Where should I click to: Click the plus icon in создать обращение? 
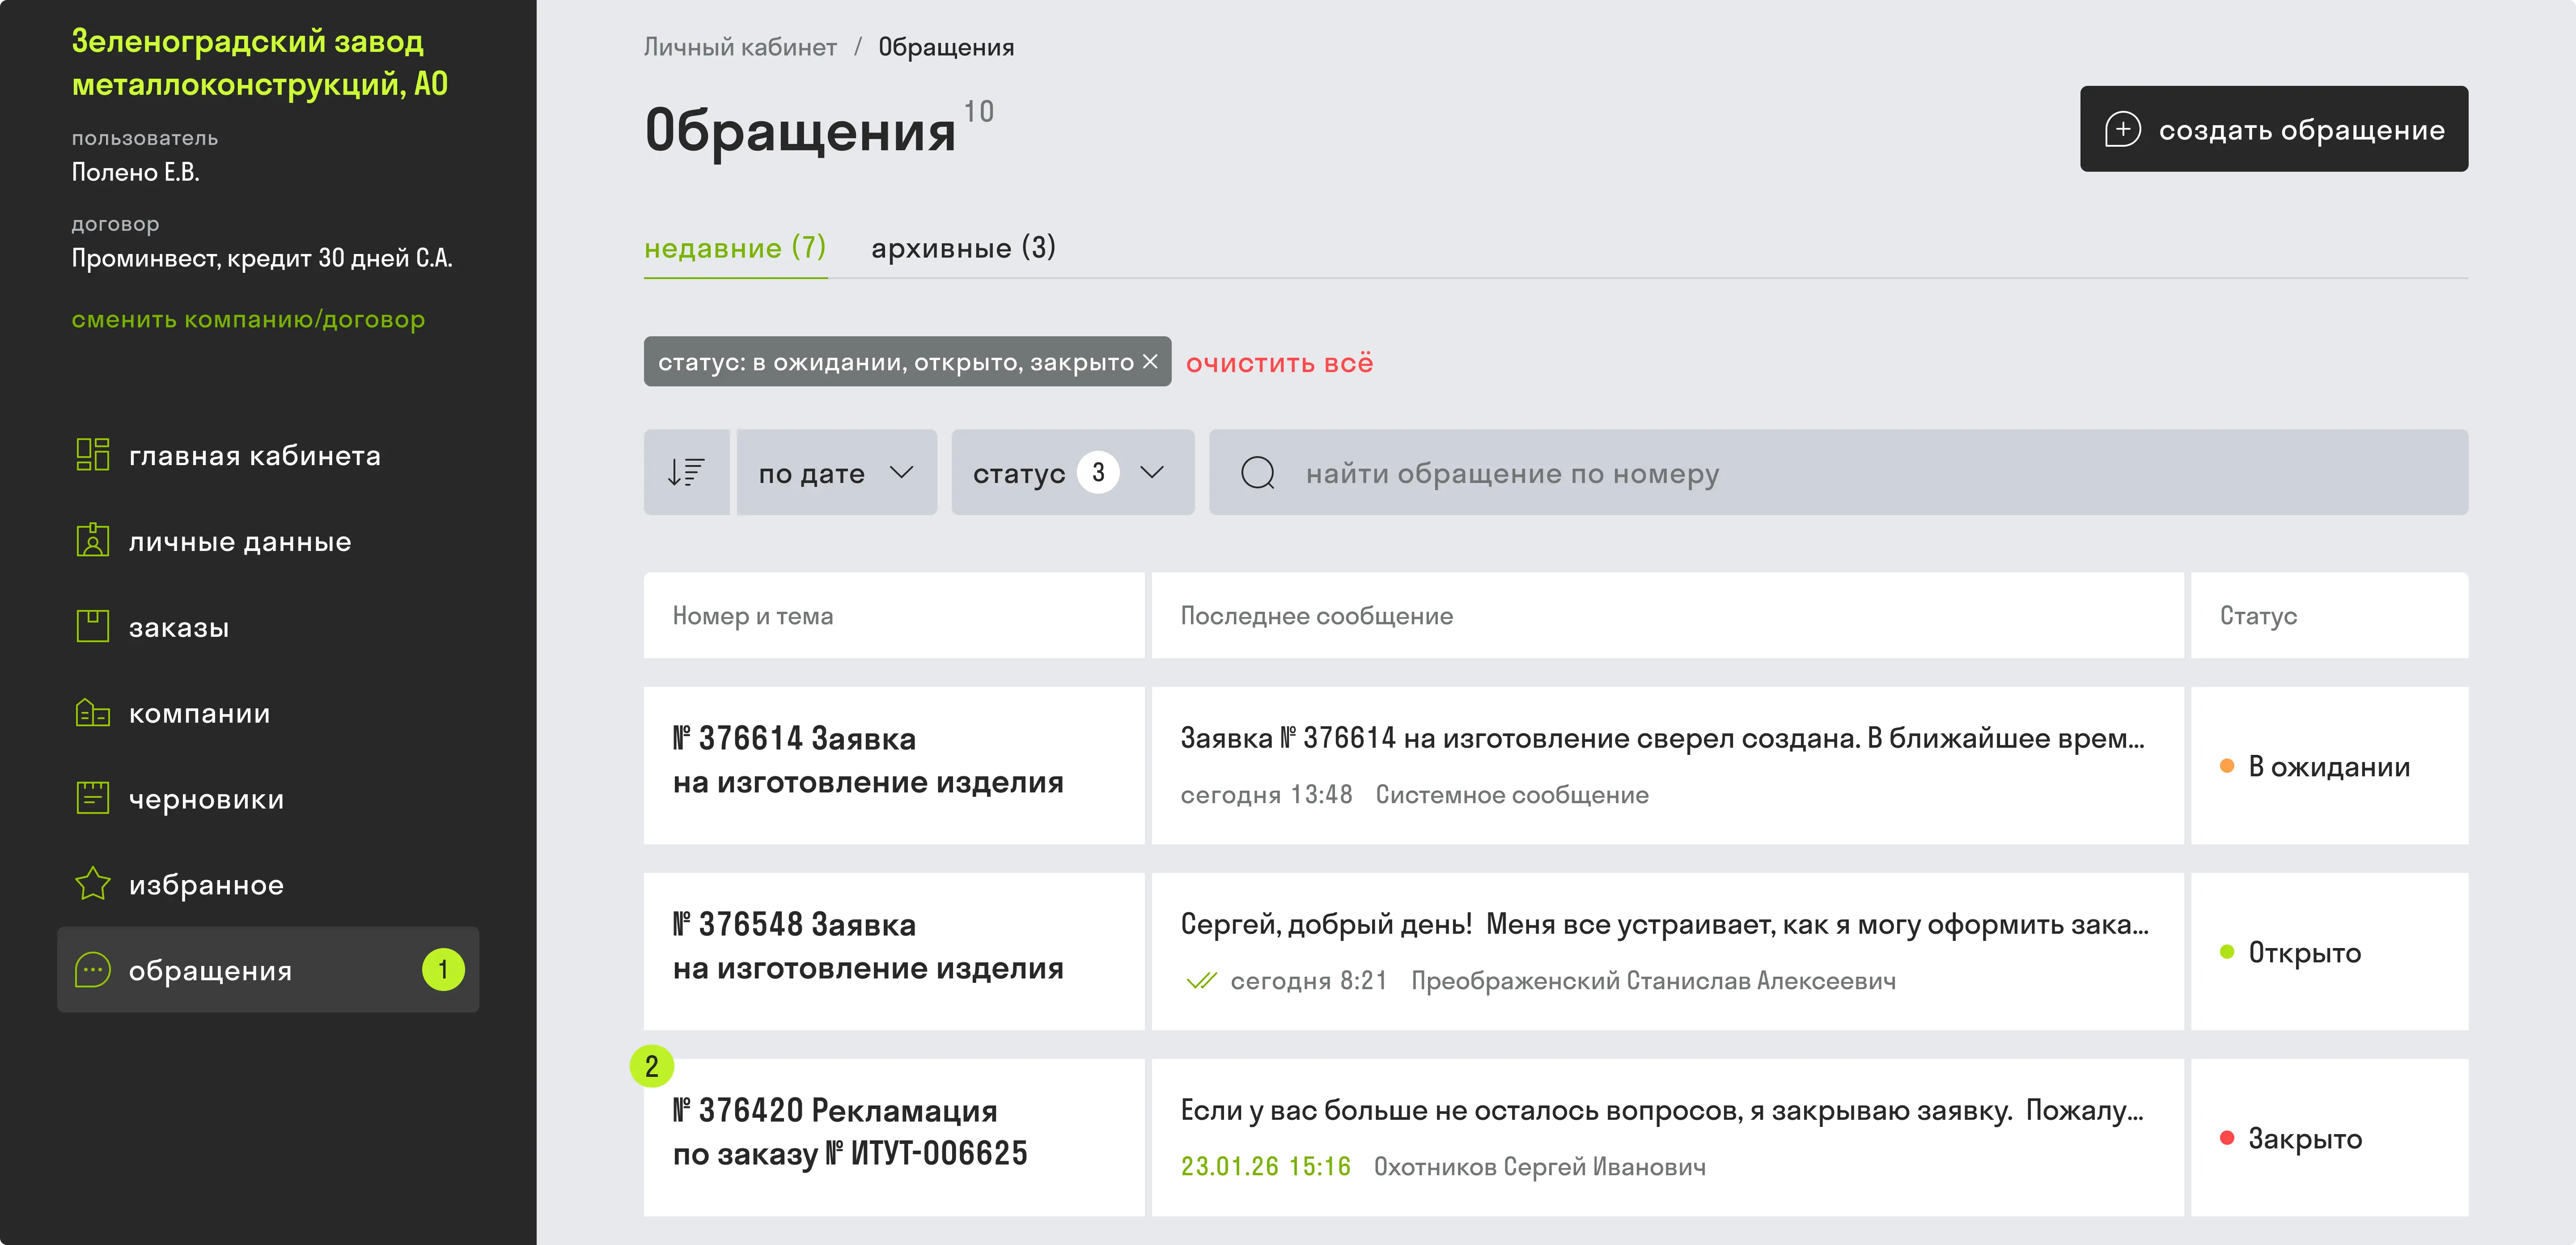[2122, 129]
